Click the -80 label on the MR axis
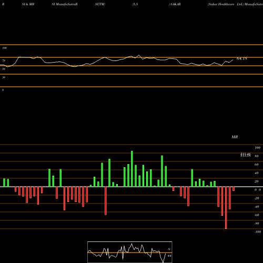 pos(257,224)
